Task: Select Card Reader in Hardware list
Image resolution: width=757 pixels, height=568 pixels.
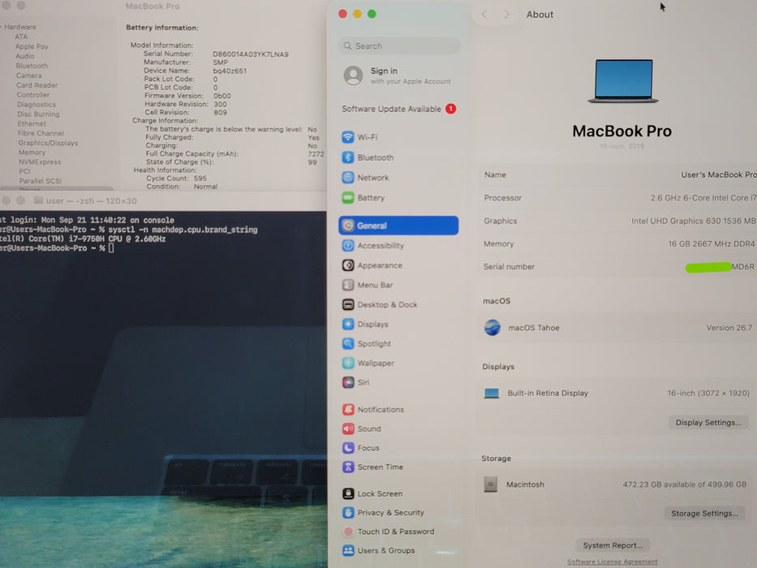Action: (37, 85)
